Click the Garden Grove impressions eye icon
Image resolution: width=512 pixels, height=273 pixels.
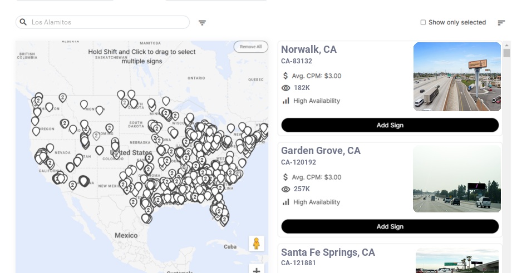point(286,189)
